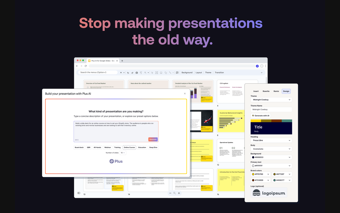Open brand color #458377 picker
The height and width of the screenshot is (213, 340).
[282, 180]
